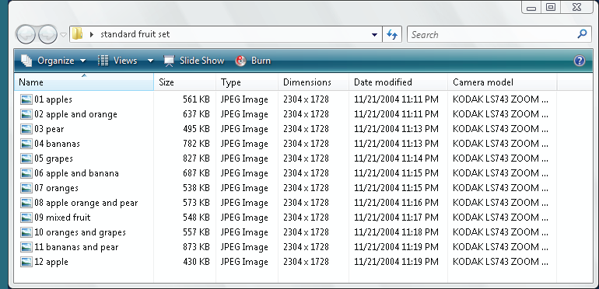Start the Slide Show
Viewport: 599px width, 289px height.
tap(194, 61)
